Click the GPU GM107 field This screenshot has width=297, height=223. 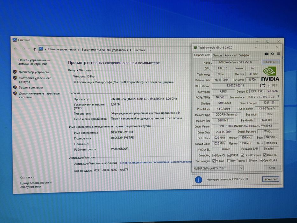[222, 68]
